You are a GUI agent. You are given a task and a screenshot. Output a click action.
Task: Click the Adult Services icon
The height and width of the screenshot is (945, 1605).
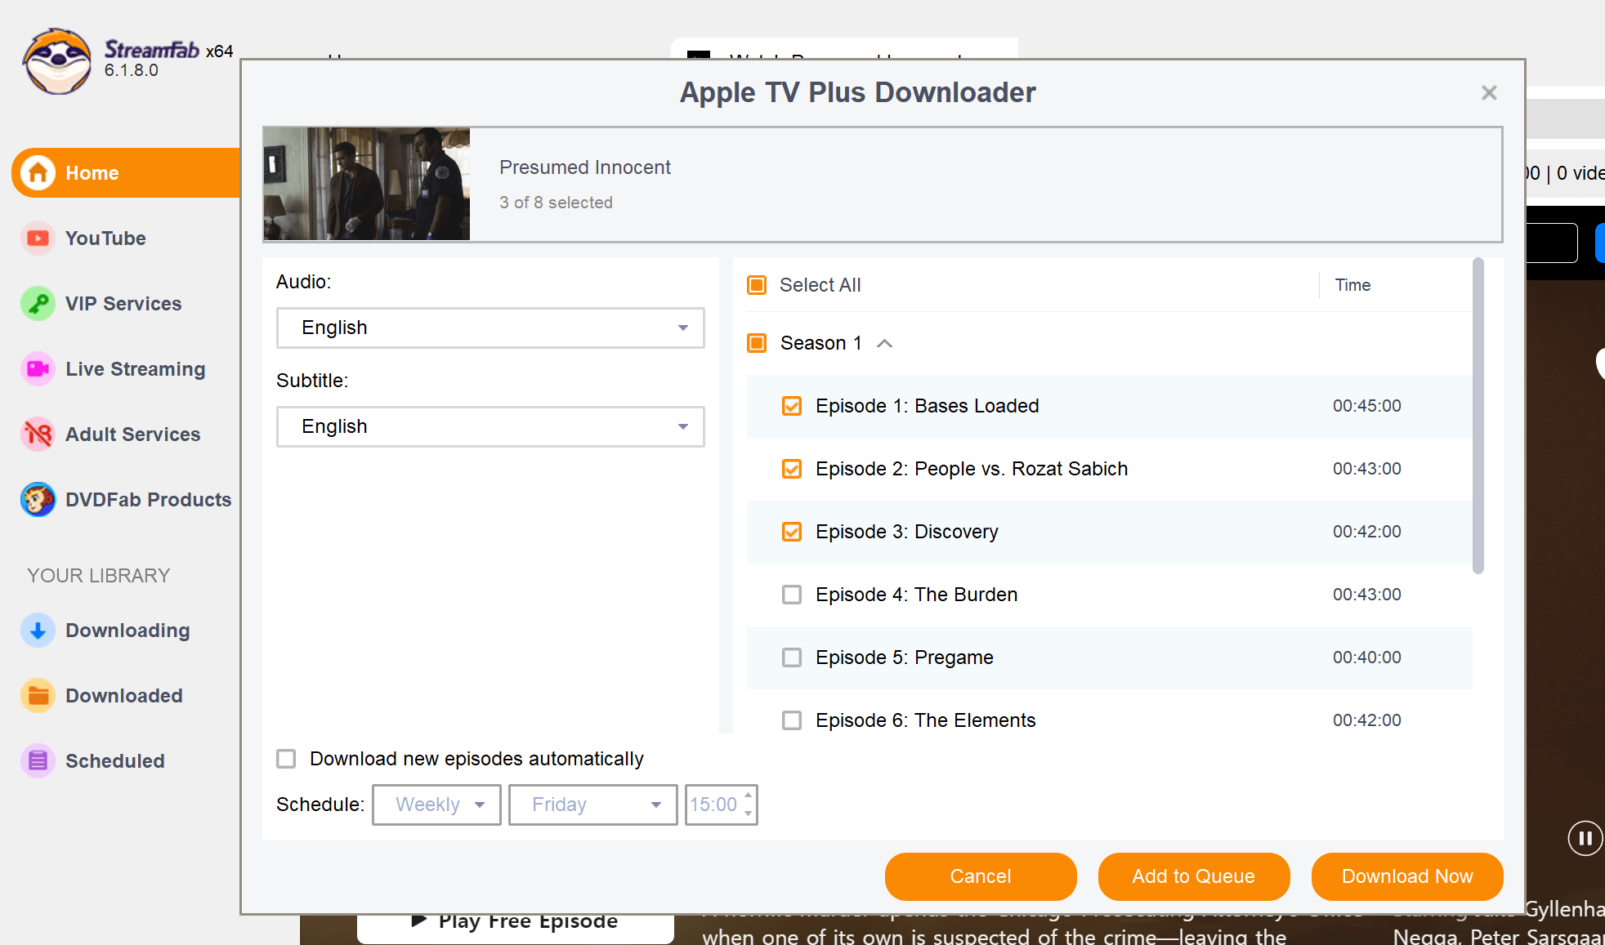[x=38, y=435]
